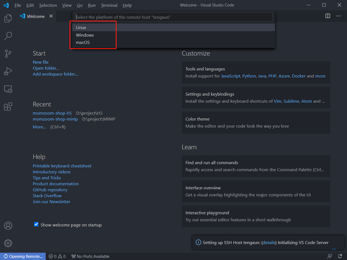Open the Source Control view
Screen dimensions: 347x260
tap(8, 53)
